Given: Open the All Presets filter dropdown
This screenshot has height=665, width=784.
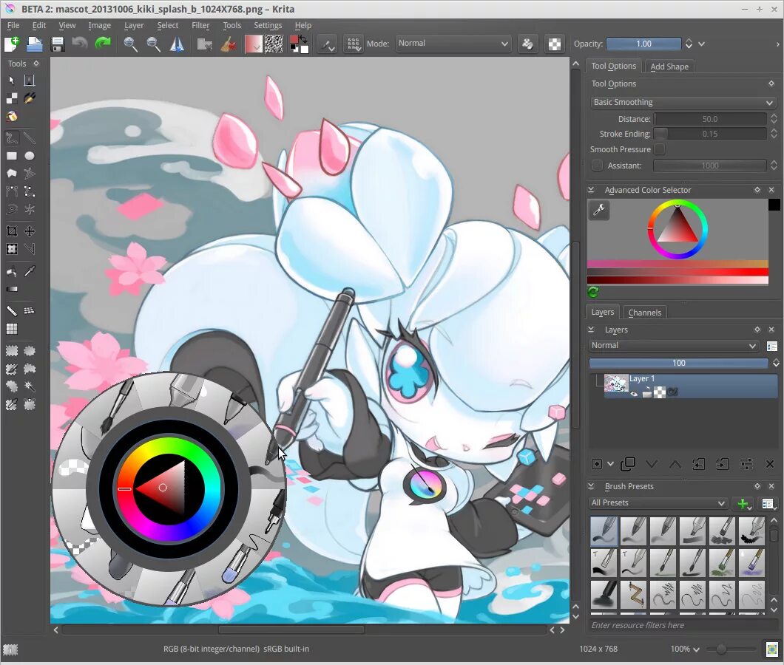Looking at the screenshot, I should pyautogui.click(x=657, y=502).
